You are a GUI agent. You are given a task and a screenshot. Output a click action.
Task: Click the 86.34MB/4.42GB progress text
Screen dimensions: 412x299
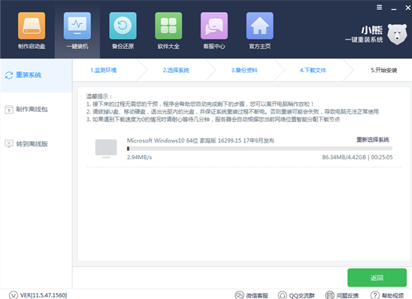coord(344,157)
